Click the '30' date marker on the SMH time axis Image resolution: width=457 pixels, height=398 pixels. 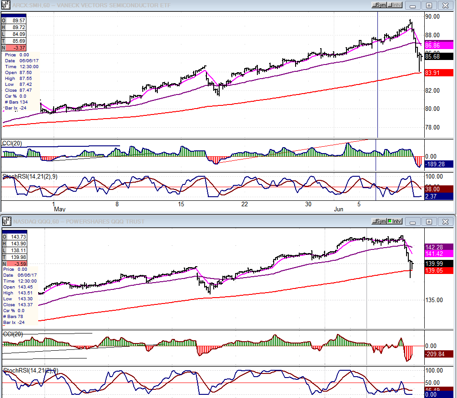point(308,204)
